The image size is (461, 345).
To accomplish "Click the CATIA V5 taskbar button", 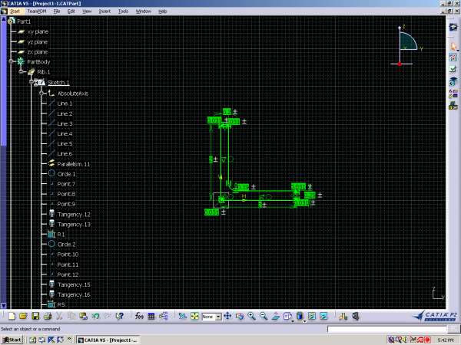I will [108, 340].
